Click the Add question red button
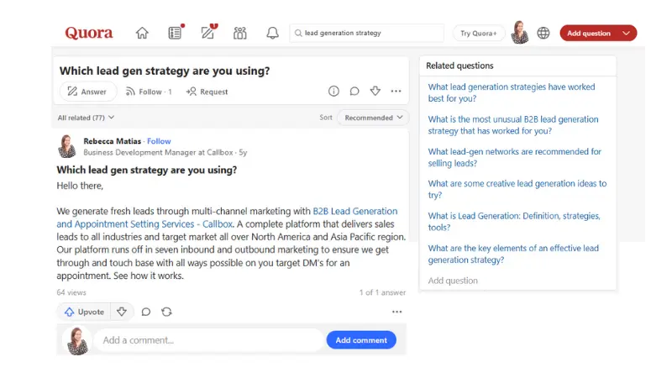This screenshot has height=378, width=672. [x=589, y=33]
